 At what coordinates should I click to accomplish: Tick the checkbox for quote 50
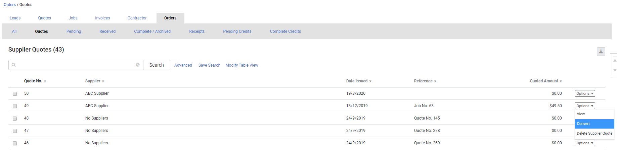(x=15, y=94)
